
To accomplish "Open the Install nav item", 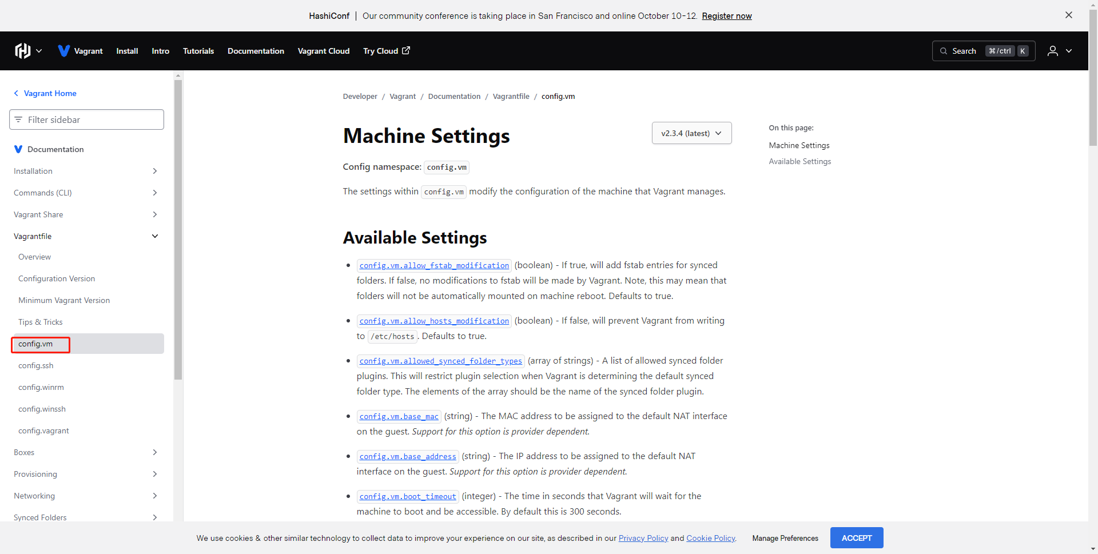I will click(127, 51).
